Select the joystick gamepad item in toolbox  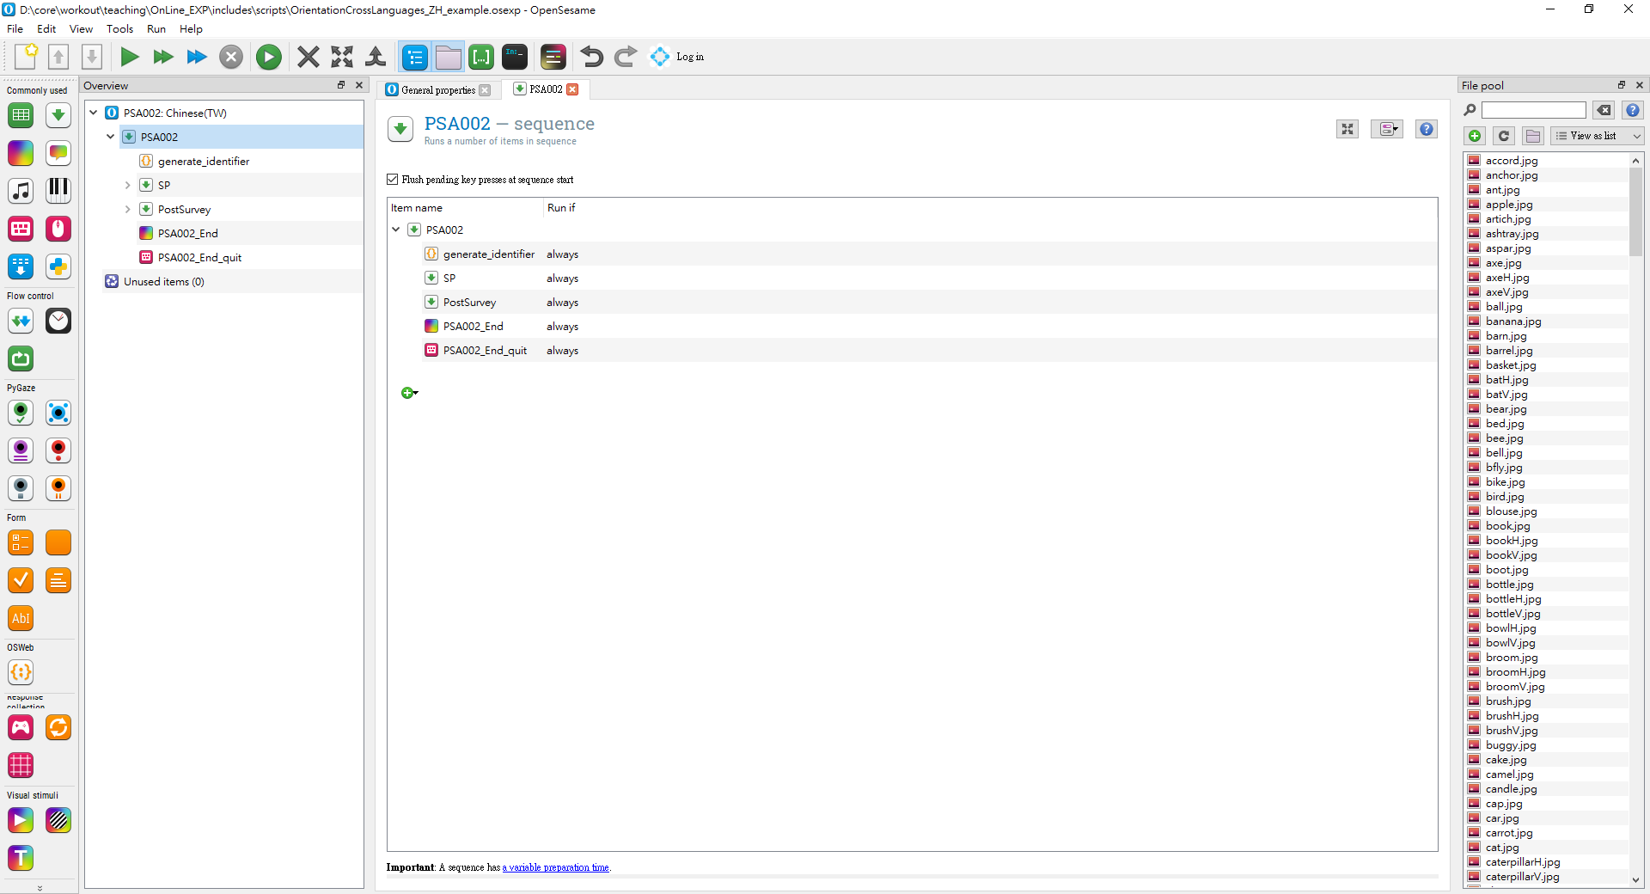21,727
